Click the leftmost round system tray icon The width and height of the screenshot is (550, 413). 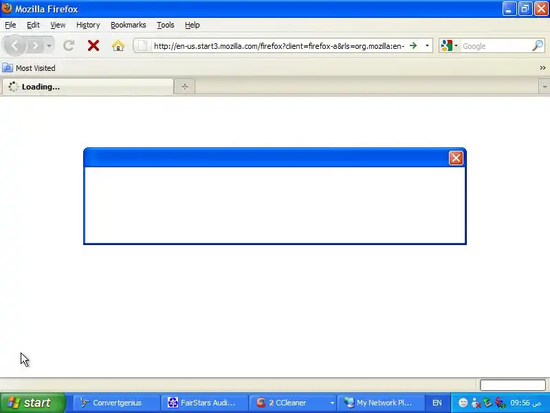coord(463,403)
